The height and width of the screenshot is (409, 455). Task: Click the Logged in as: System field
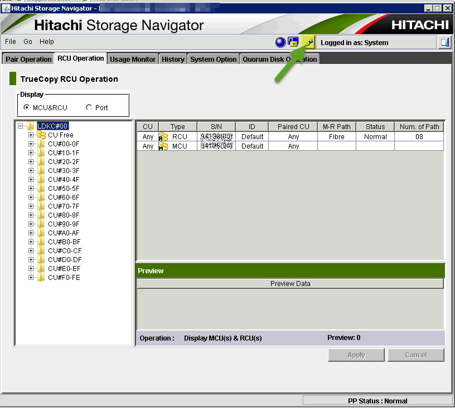tap(376, 43)
